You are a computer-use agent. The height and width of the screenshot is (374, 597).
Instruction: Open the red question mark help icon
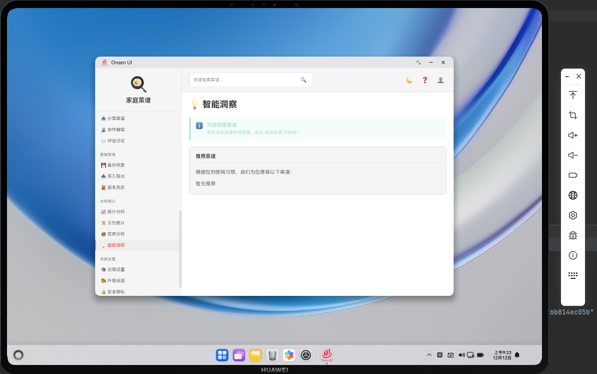[x=424, y=80]
